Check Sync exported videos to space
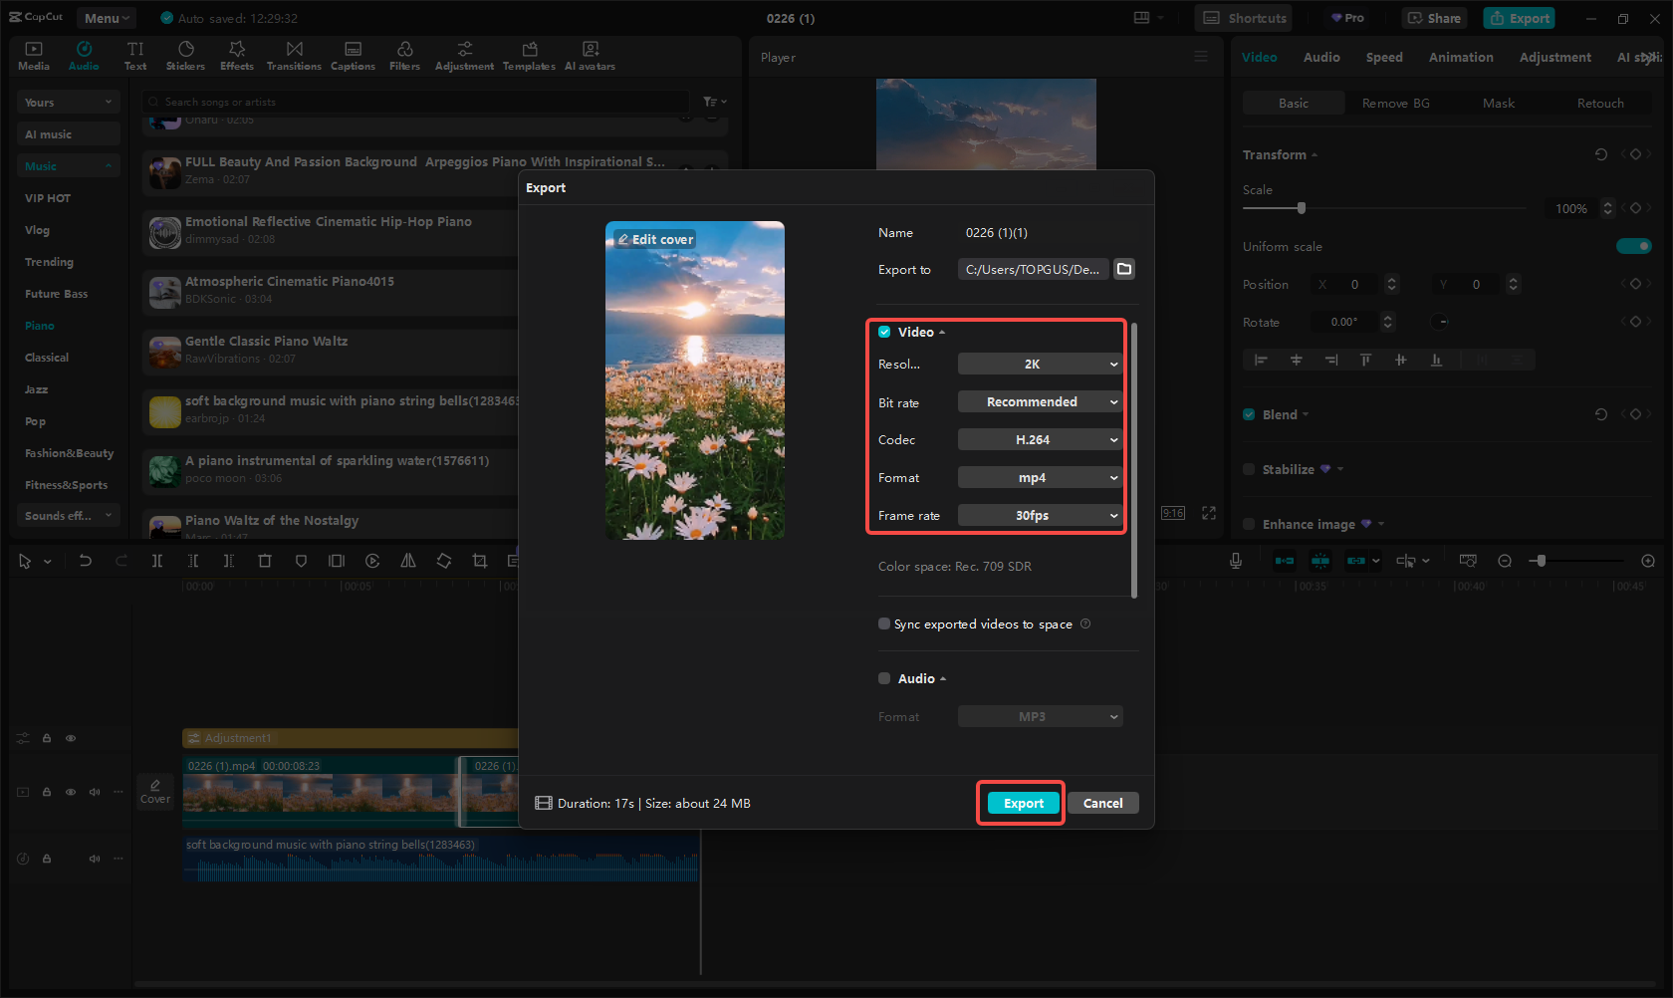The width and height of the screenshot is (1673, 998). pos(884,624)
